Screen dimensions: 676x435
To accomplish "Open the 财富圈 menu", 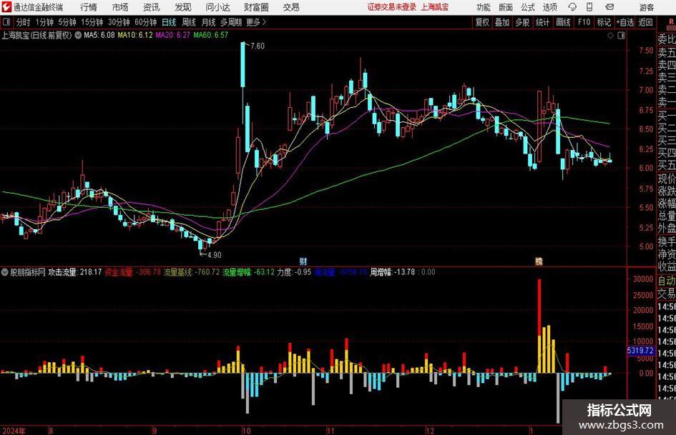I will pos(256,7).
